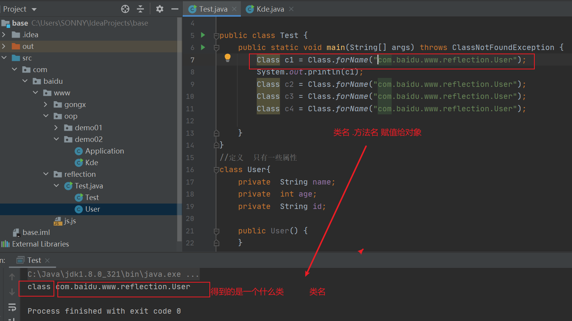Screen dimensions: 572x321
Task: Click the fold end marker on line 22
Action: (x=216, y=243)
